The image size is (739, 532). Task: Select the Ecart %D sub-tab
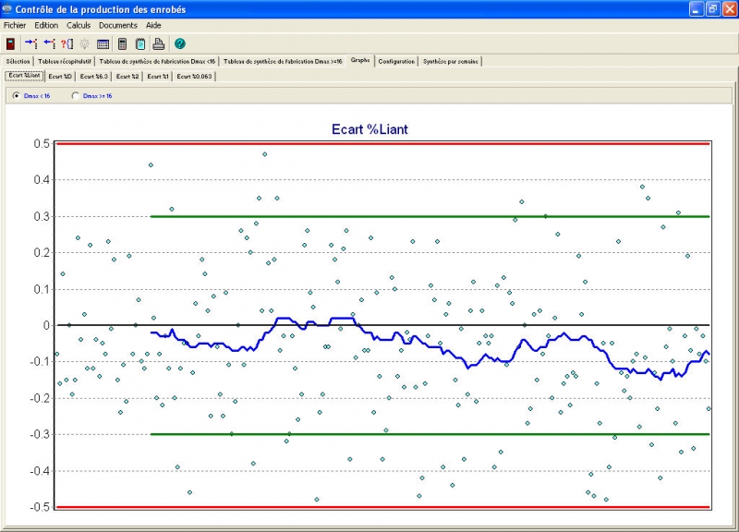point(60,77)
